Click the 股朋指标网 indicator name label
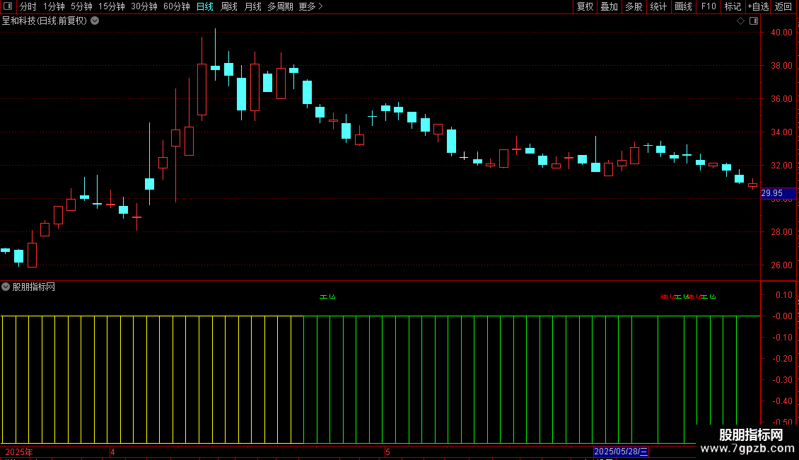Image resolution: width=799 pixels, height=460 pixels. click(34, 287)
